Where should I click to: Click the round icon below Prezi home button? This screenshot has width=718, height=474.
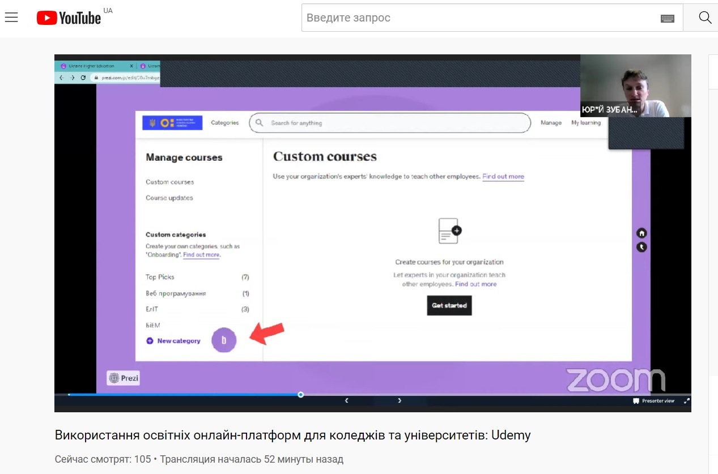pyautogui.click(x=641, y=247)
